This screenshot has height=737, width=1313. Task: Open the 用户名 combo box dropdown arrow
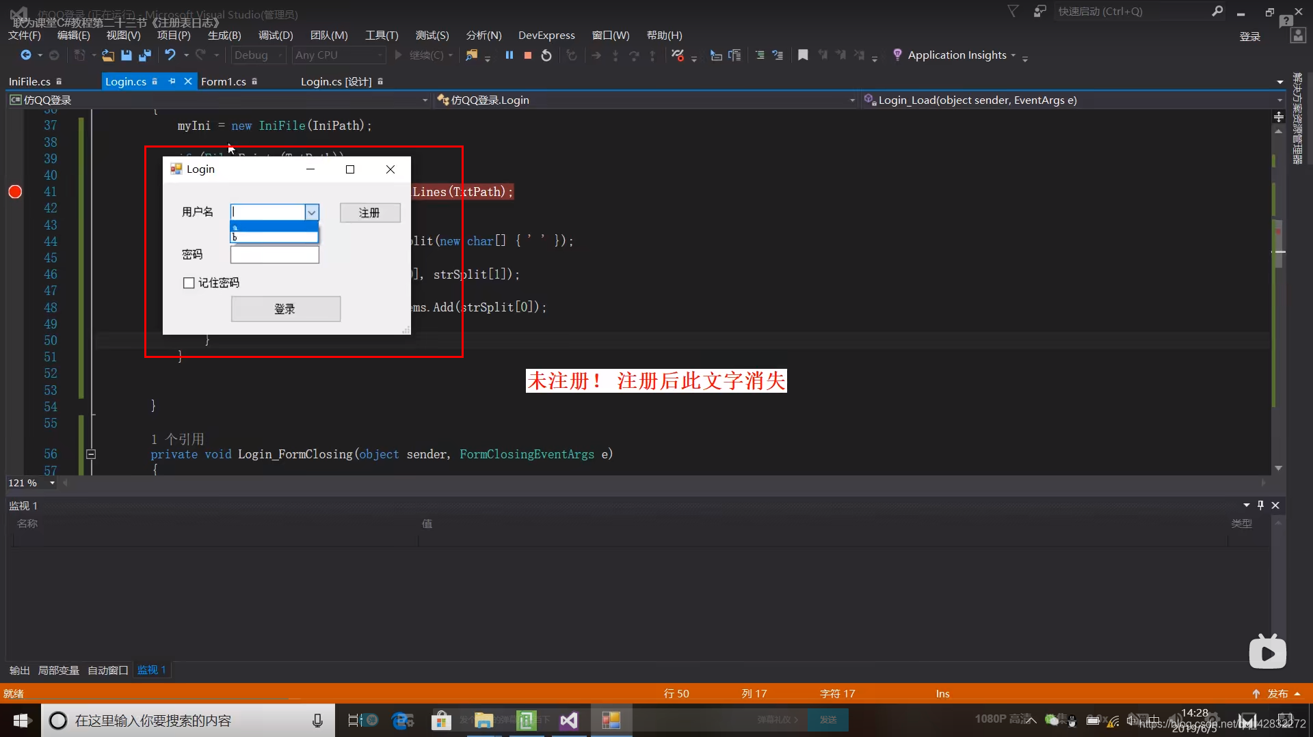click(311, 212)
